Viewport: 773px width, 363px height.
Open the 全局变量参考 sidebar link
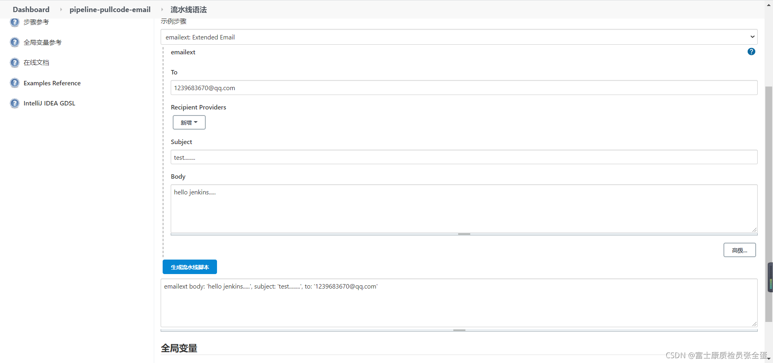(x=42, y=42)
